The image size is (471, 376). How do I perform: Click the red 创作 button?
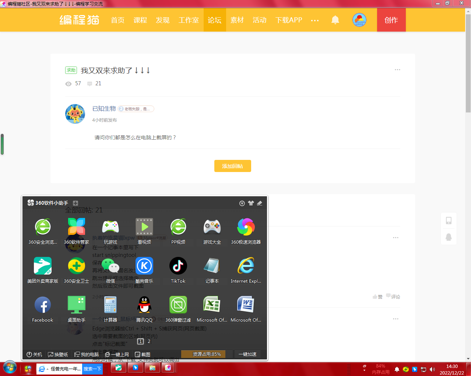click(391, 20)
